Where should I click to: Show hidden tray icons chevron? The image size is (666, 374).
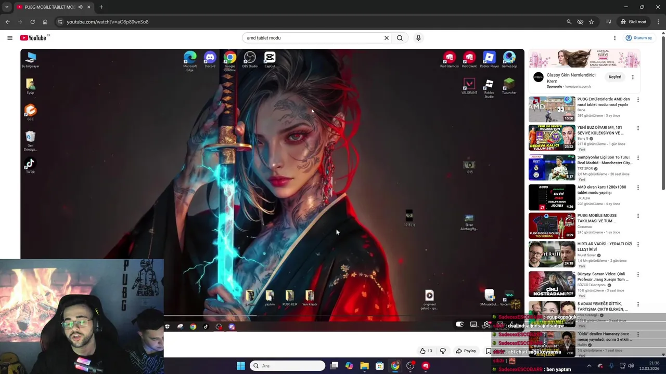point(589,366)
